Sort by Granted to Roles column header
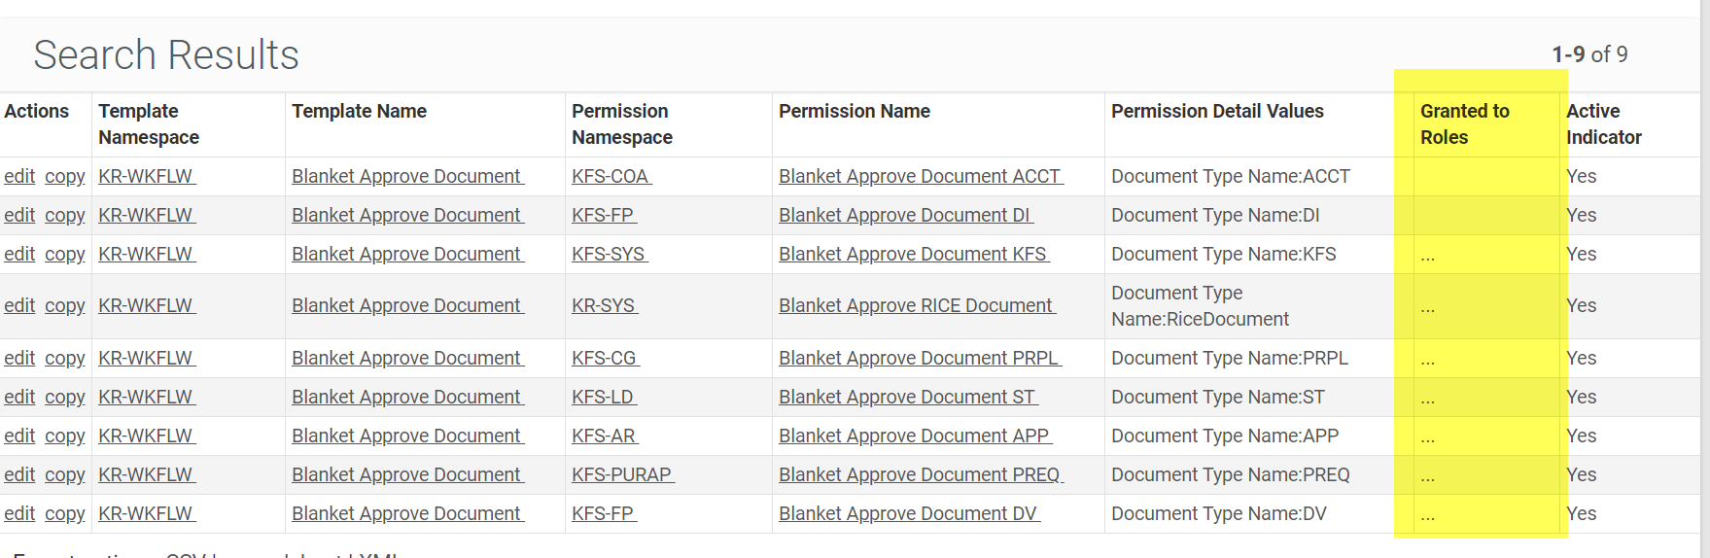 click(x=1464, y=123)
